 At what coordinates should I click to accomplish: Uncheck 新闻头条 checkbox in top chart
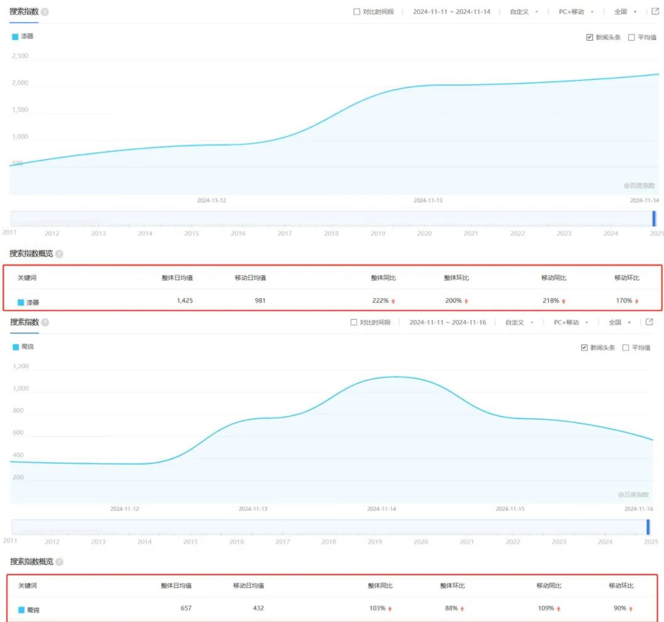590,37
